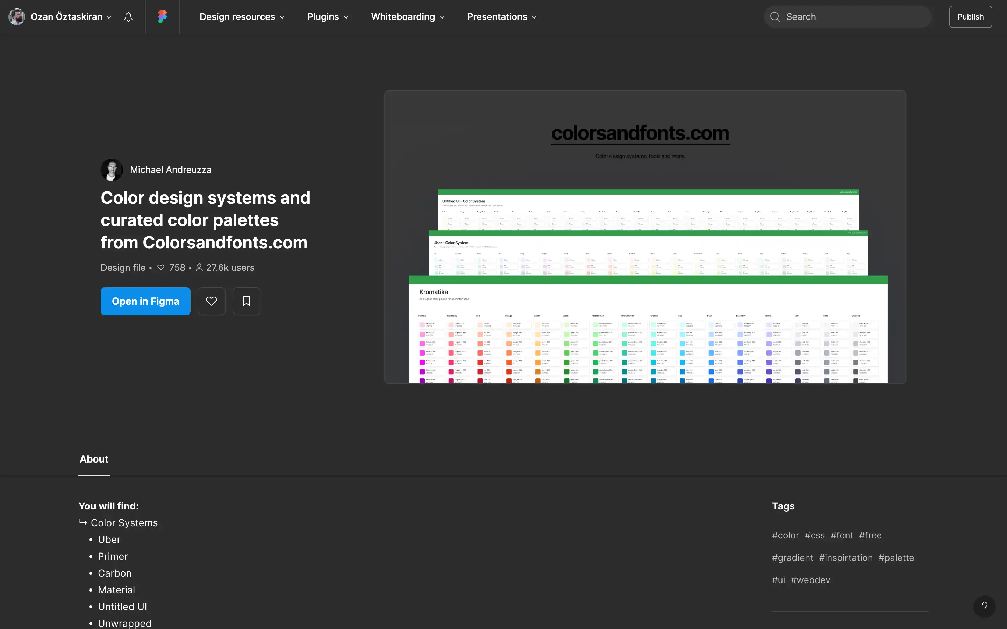Click the Unwrapped list item

click(x=125, y=623)
